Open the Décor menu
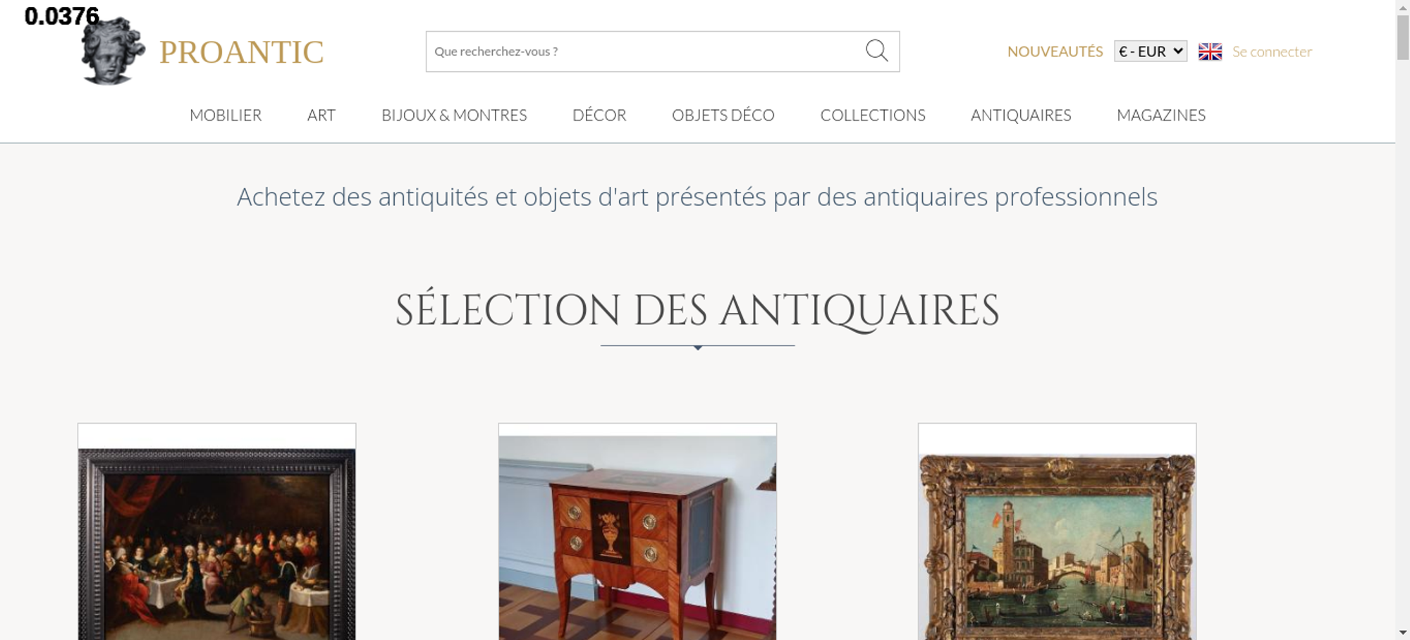The image size is (1410, 640). (x=599, y=115)
